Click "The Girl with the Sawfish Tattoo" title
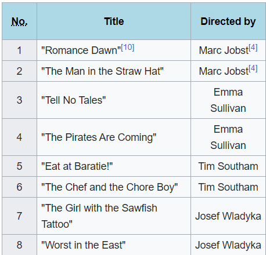Image resolution: width=266 pixels, height=255 pixels. click(99, 216)
